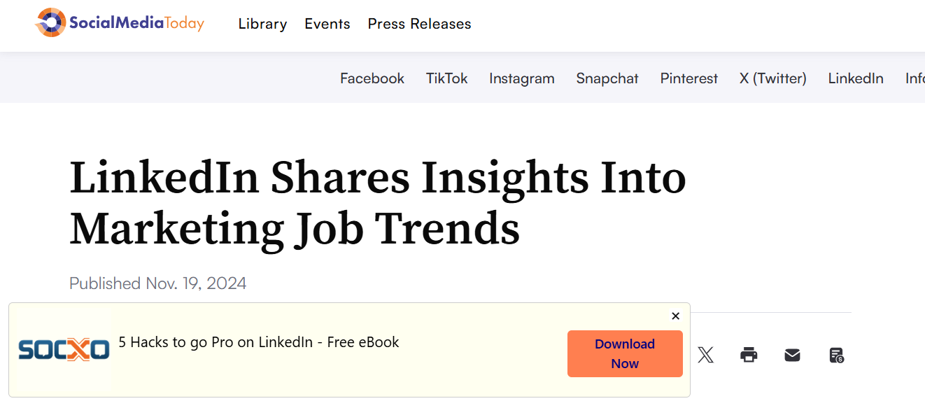Image resolution: width=925 pixels, height=401 pixels.
Task: Click the Social Media Today logo
Action: (x=120, y=23)
